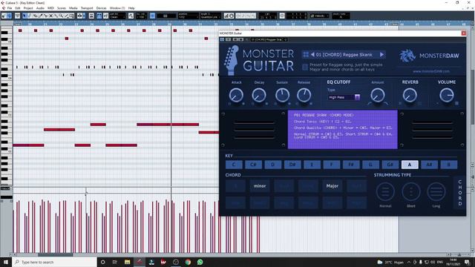Image resolution: width=475 pixels, height=267 pixels.
Task: Open Velocity color scheme dropdown
Action: point(319,16)
